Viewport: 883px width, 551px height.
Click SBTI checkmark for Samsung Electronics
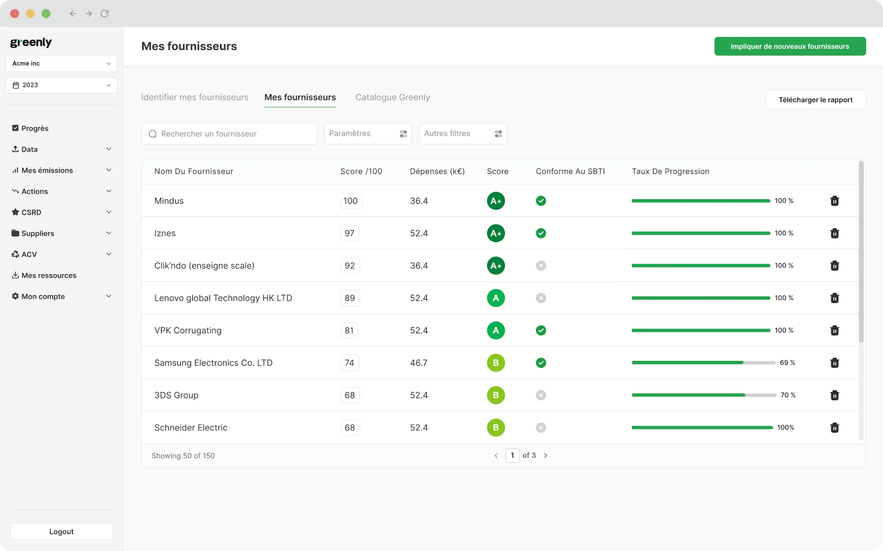coord(541,363)
